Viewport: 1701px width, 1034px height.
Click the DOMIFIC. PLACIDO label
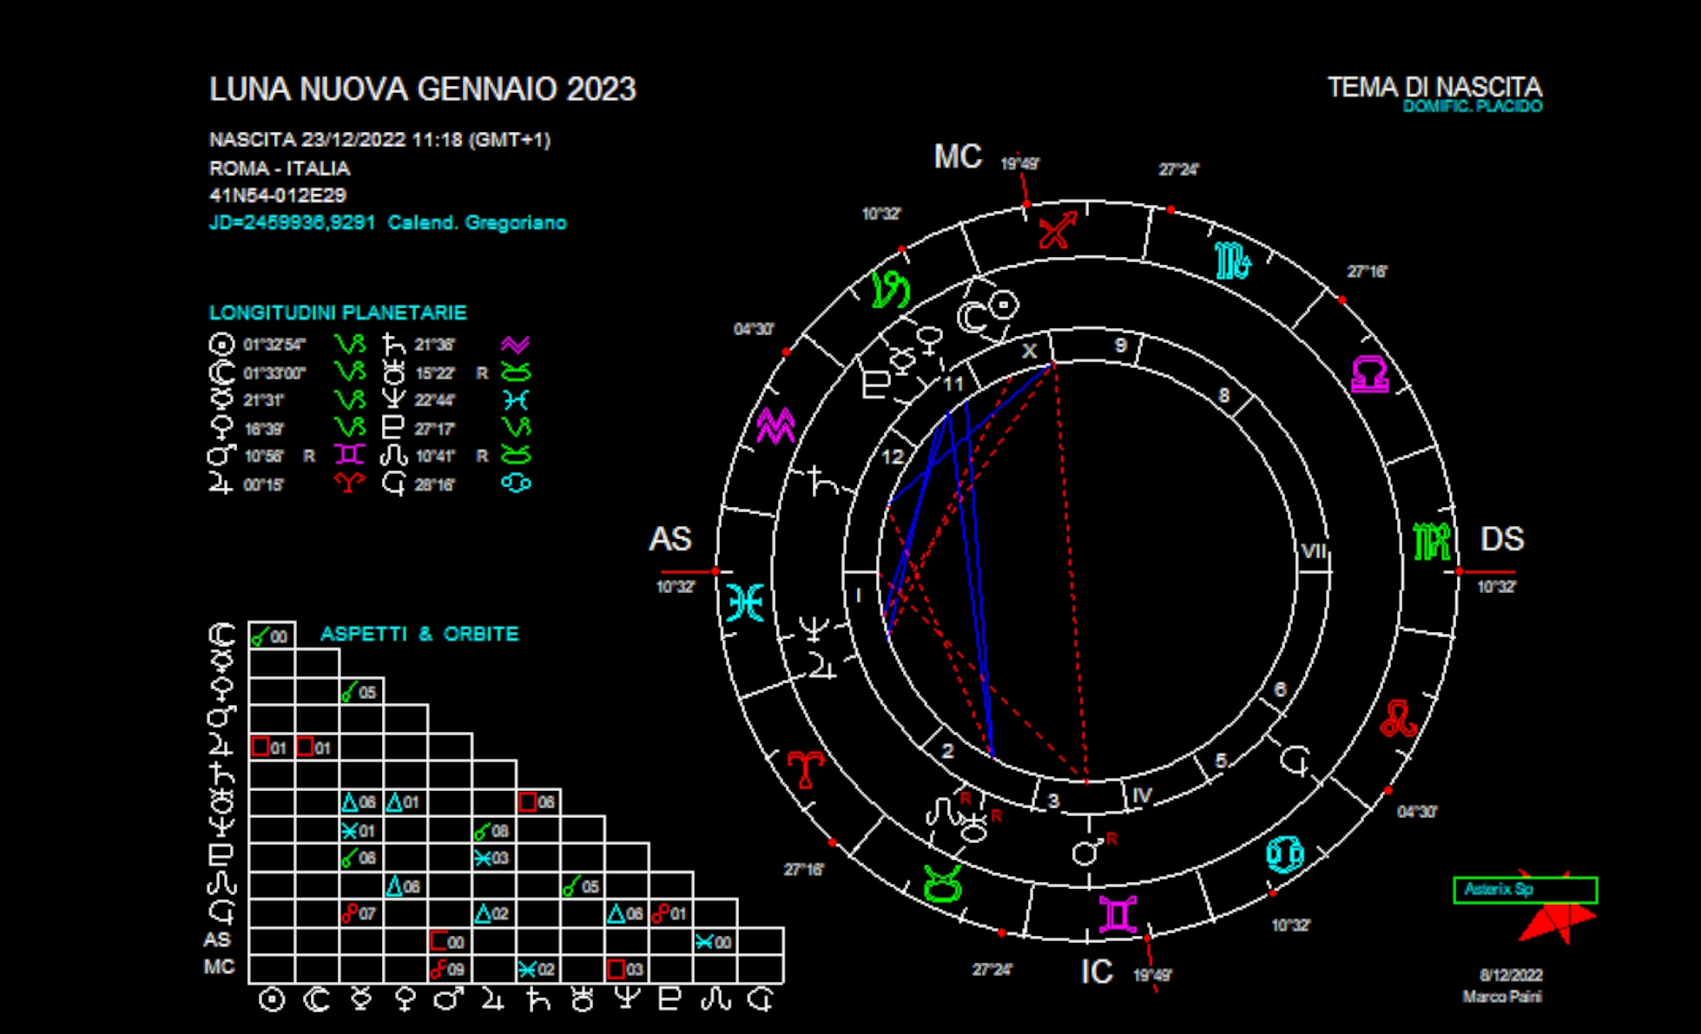(x=1472, y=107)
